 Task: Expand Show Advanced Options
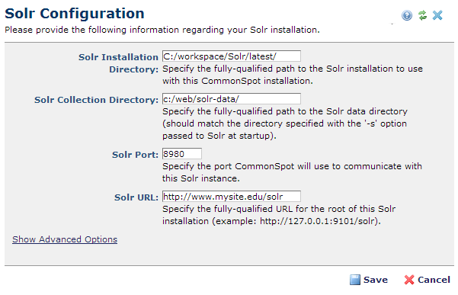[65, 239]
